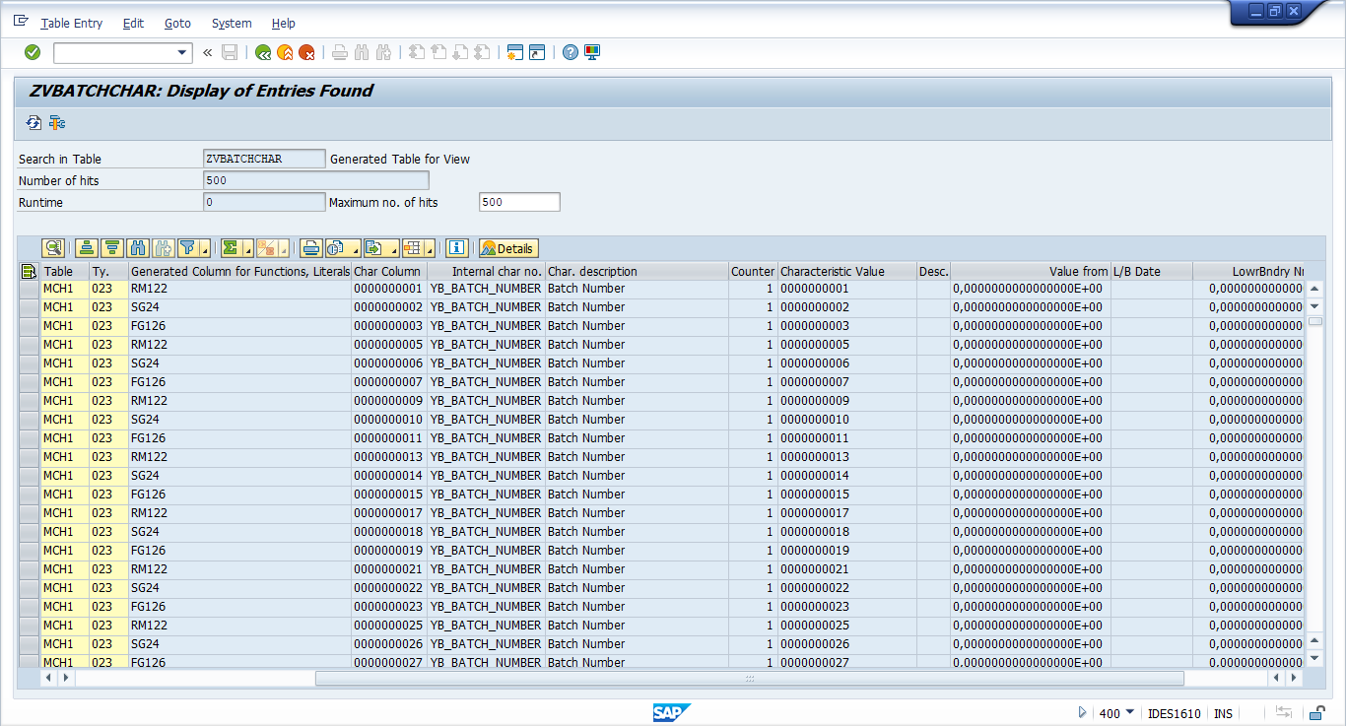This screenshot has height=726, width=1346.
Task: Click the Choose Layout grid icon
Action: [412, 248]
